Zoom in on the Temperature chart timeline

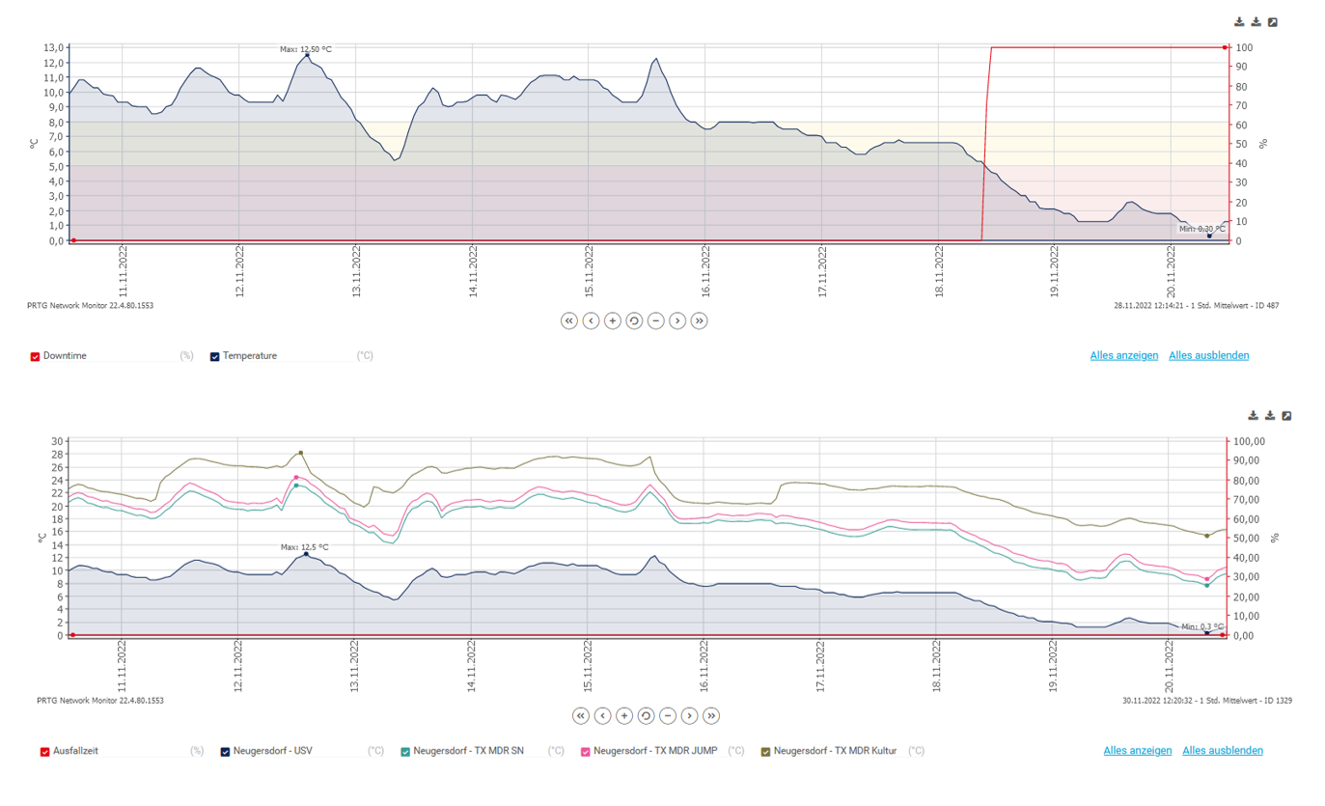pos(612,320)
